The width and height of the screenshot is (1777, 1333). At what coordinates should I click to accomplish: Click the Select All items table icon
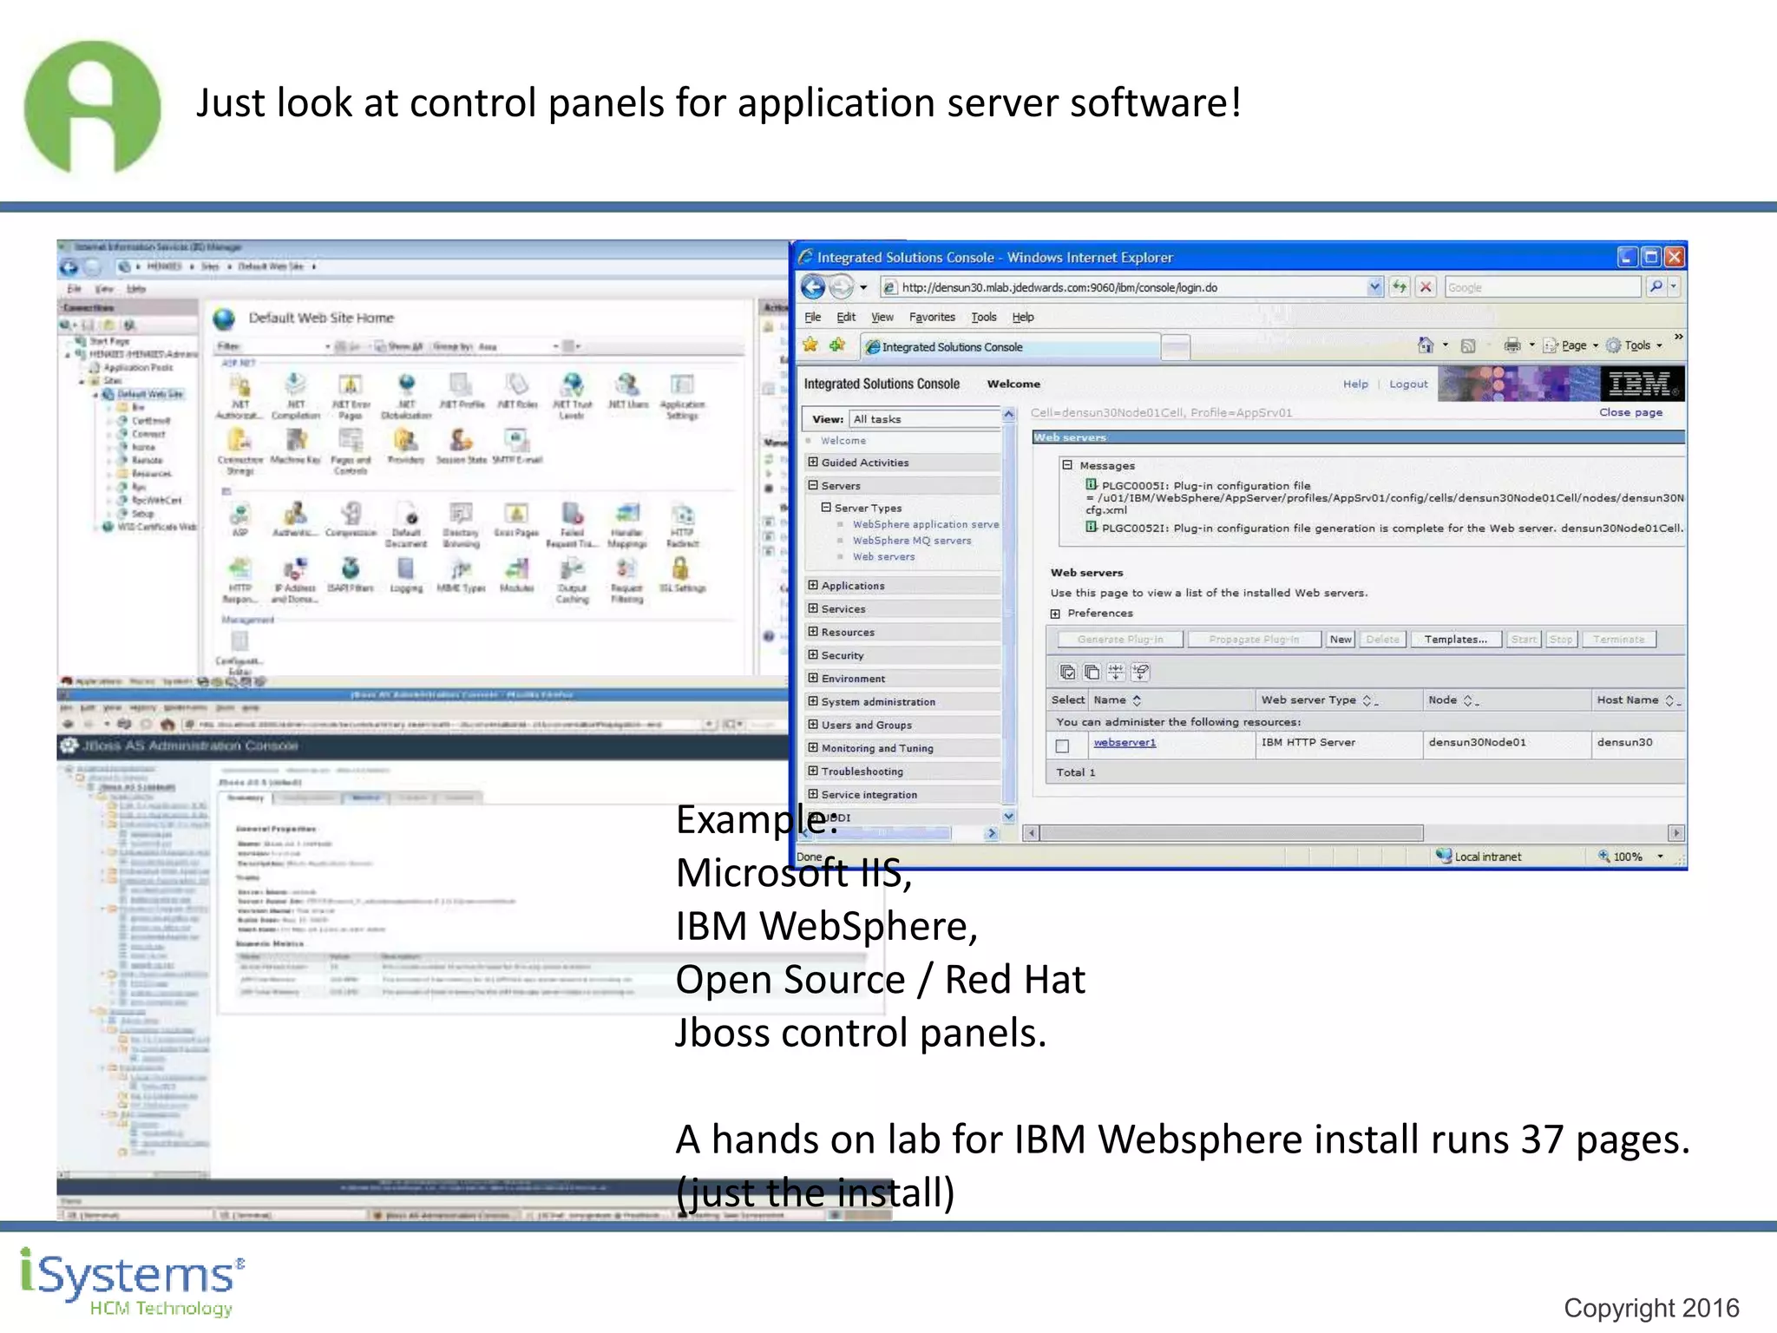point(1068,673)
